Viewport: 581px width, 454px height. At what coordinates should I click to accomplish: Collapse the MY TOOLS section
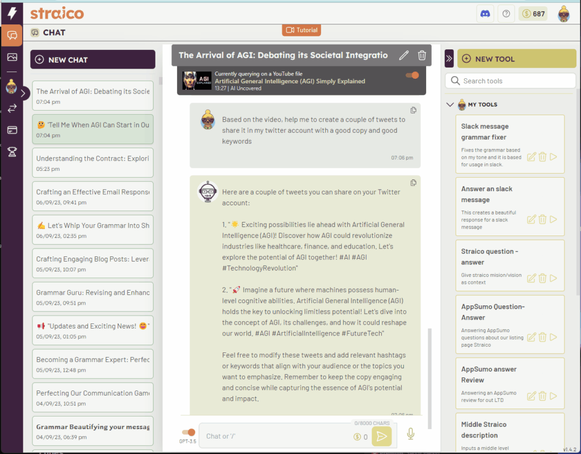[450, 104]
